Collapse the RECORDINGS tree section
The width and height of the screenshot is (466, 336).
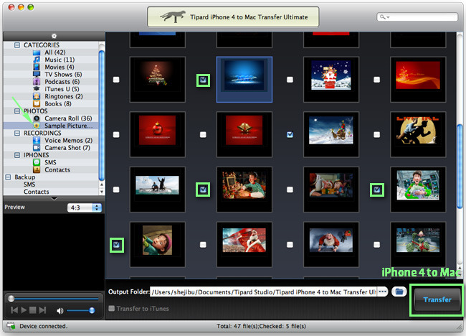tap(17, 133)
